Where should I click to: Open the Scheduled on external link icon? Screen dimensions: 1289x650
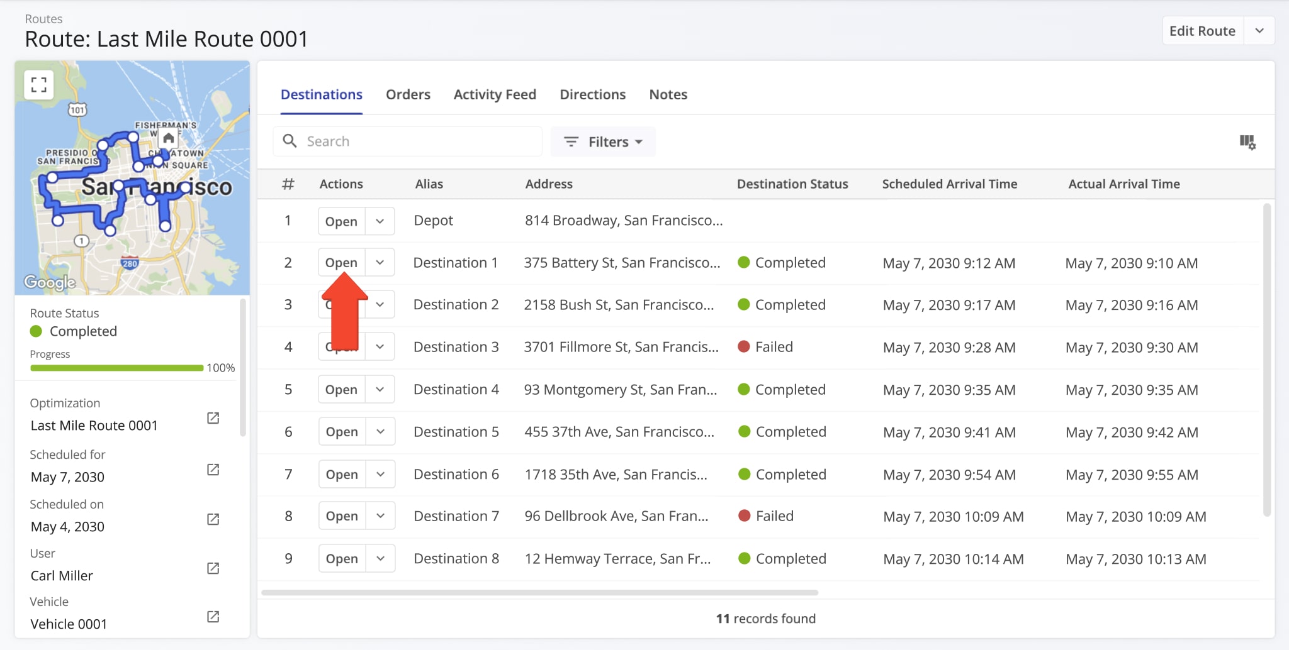tap(213, 520)
